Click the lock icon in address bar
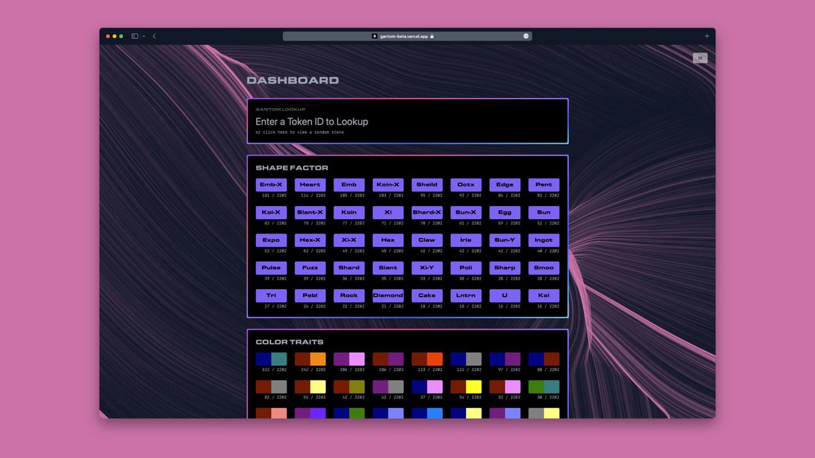 pos(432,36)
